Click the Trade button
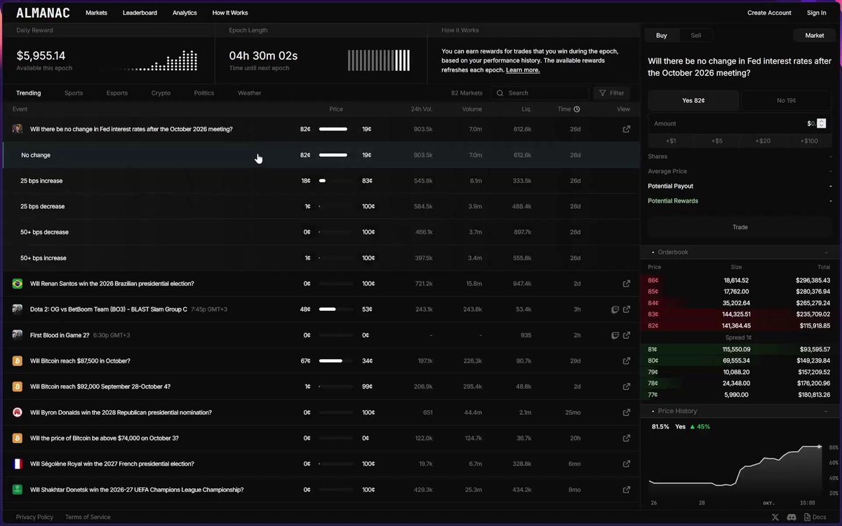Image resolution: width=842 pixels, height=526 pixels. pyautogui.click(x=740, y=227)
